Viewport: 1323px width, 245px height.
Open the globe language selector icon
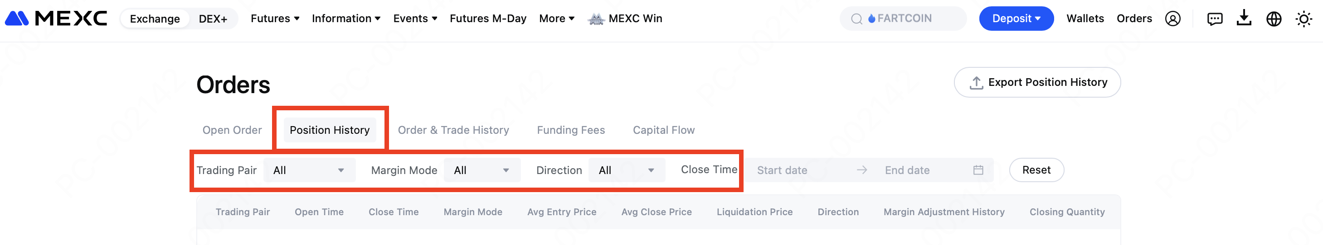pos(1274,19)
